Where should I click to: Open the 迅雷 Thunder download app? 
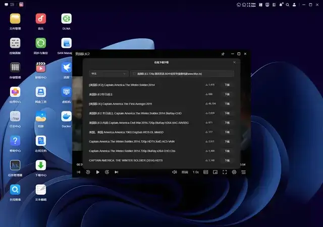(66, 68)
